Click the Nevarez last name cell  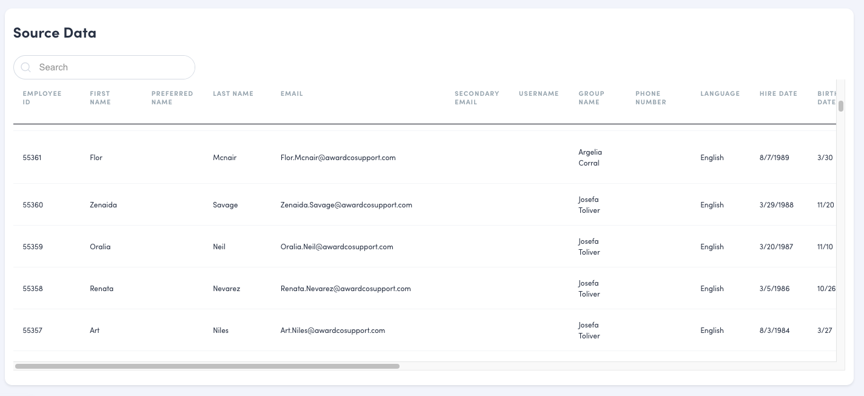click(226, 289)
